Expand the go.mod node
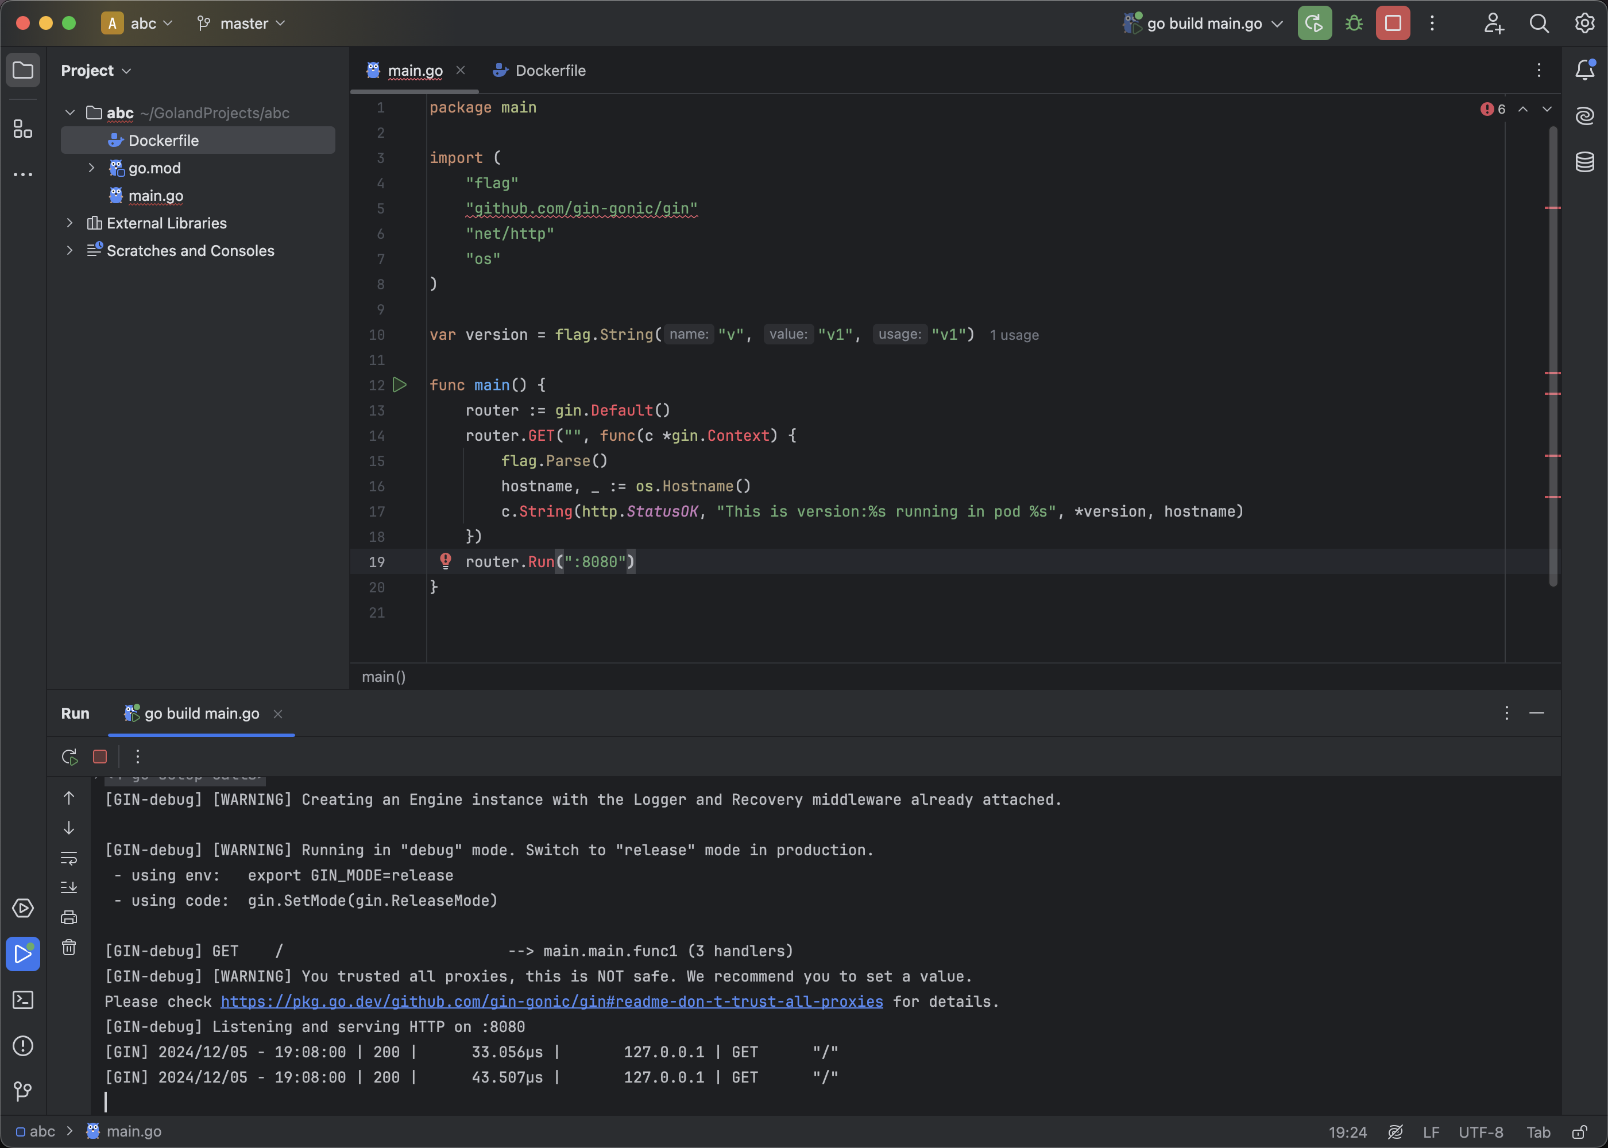 pyautogui.click(x=91, y=168)
